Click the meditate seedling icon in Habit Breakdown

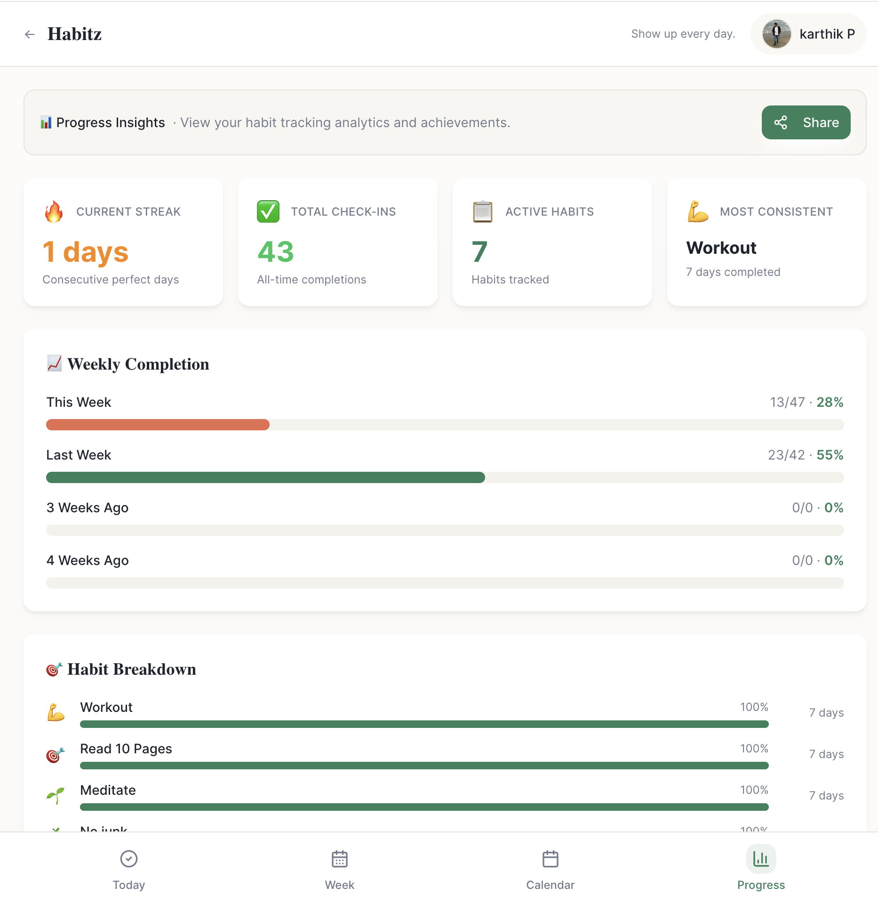(55, 796)
